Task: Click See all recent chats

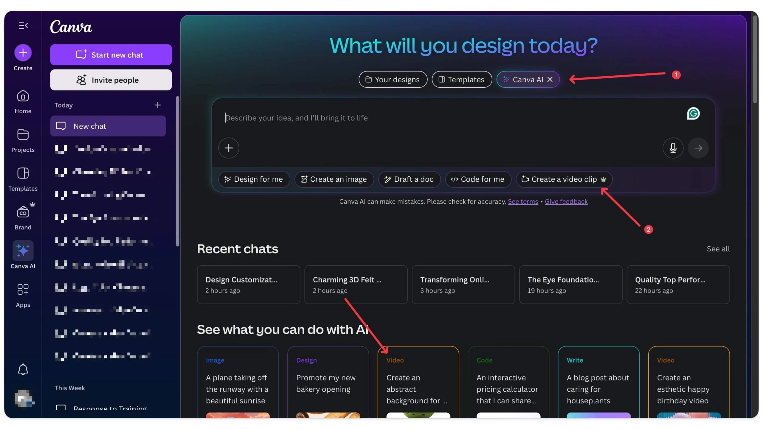Action: coord(718,249)
